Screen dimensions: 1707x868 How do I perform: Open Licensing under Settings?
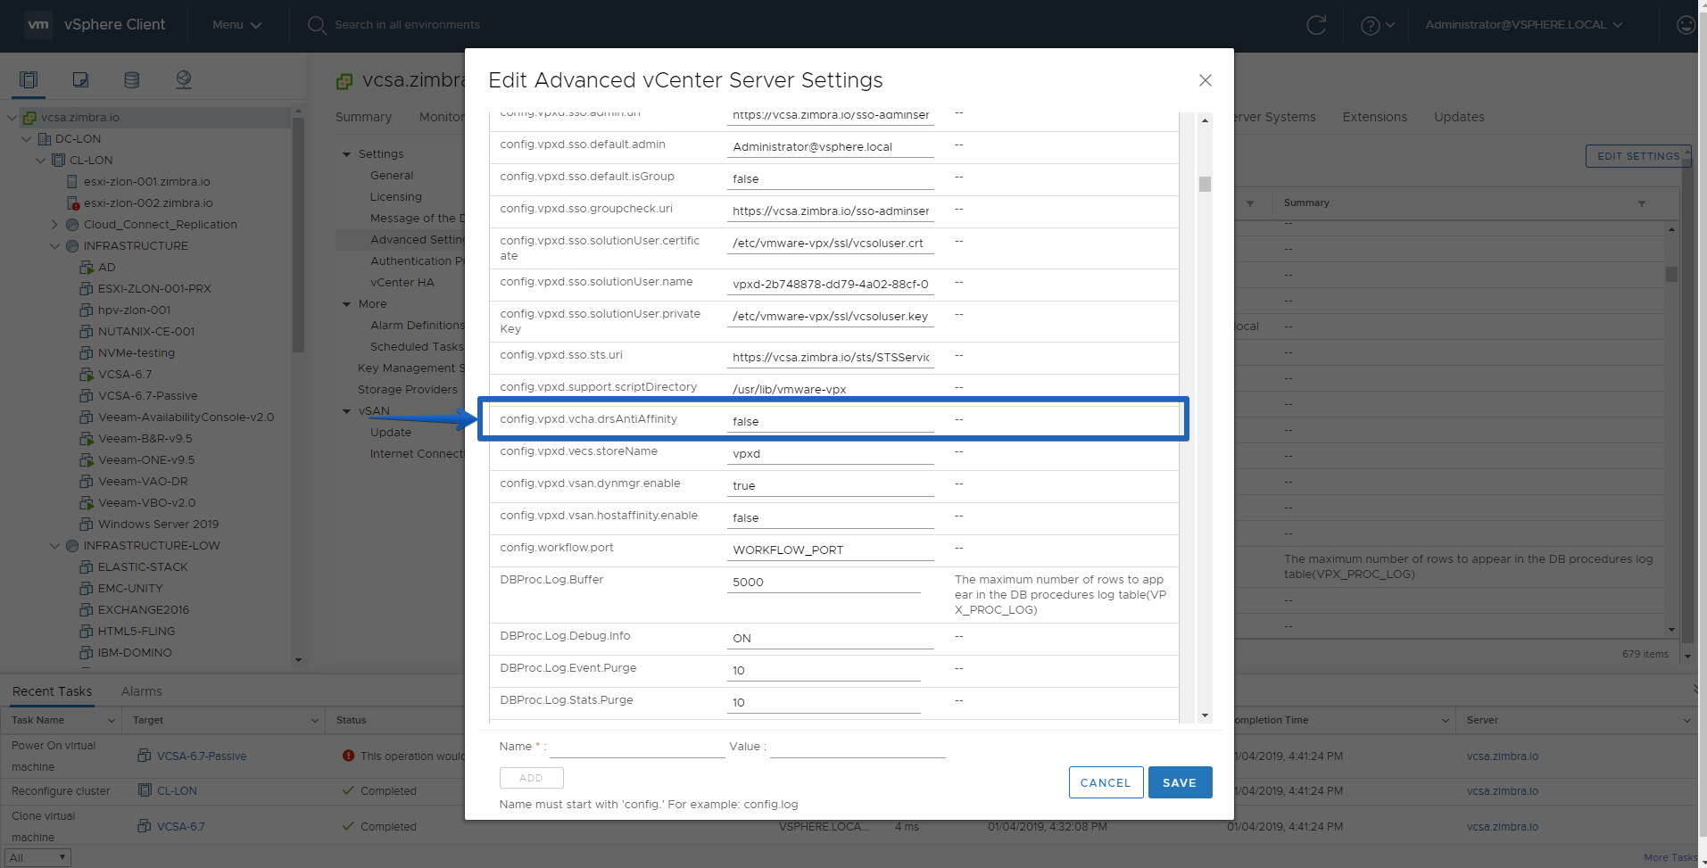(396, 197)
